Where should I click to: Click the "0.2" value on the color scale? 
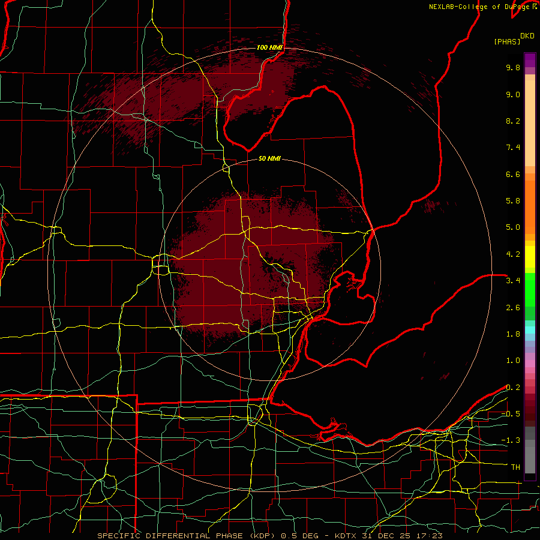(513, 388)
